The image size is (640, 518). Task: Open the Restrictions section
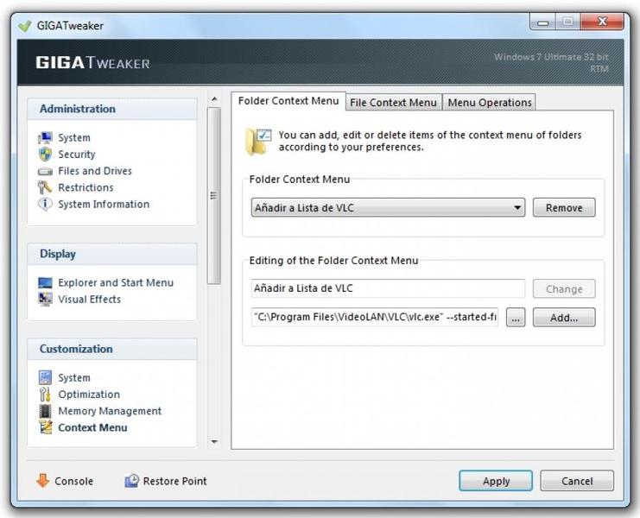[x=86, y=187]
